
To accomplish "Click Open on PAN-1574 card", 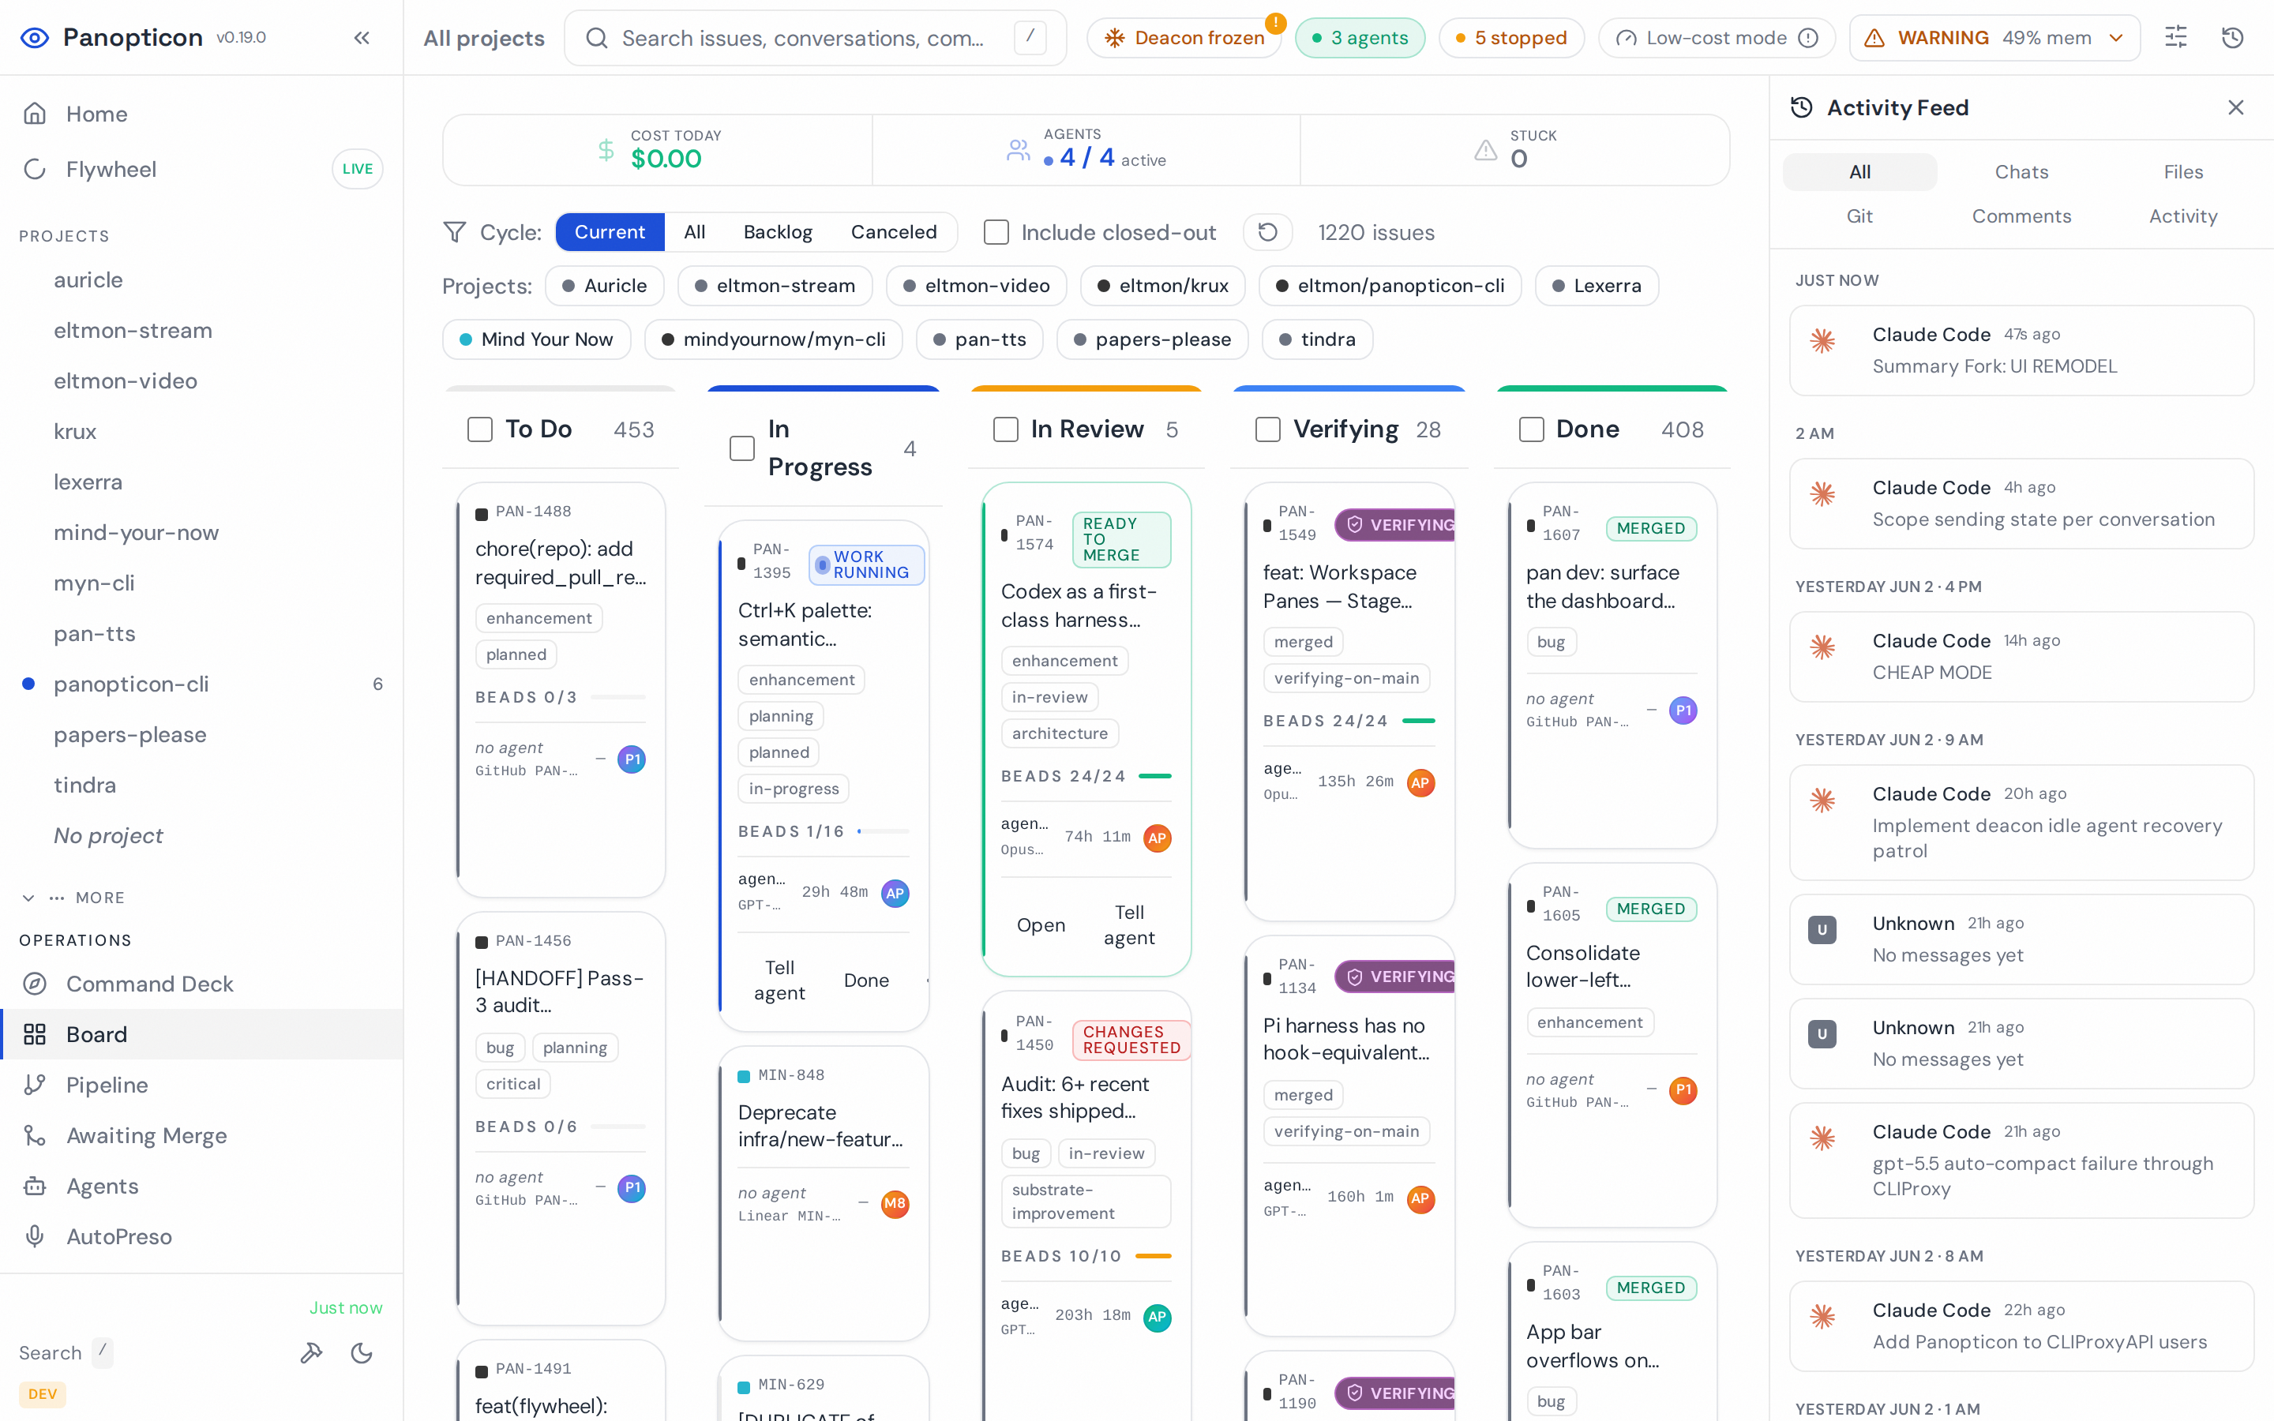I will coord(1040,924).
